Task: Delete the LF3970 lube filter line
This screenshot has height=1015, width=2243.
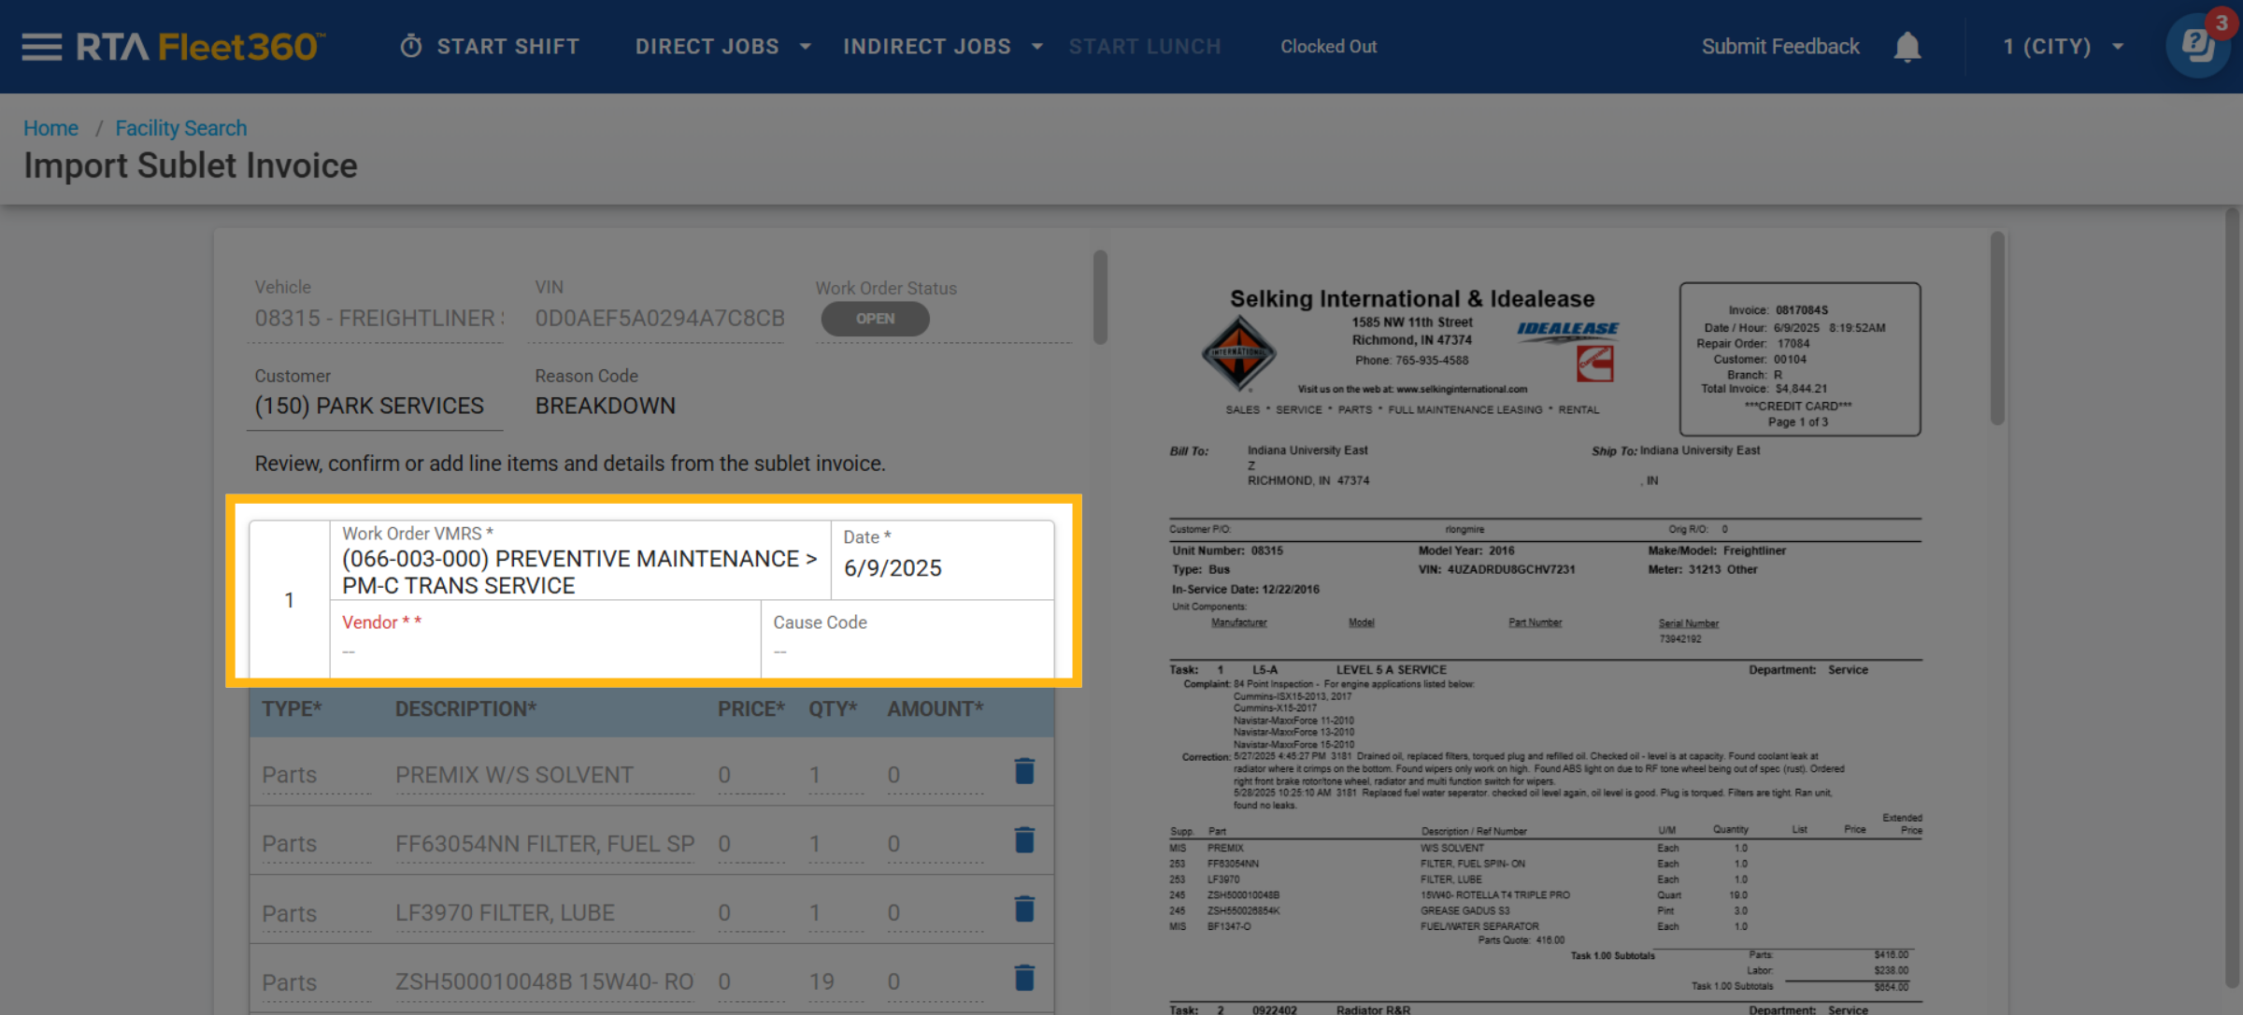Action: (1024, 910)
